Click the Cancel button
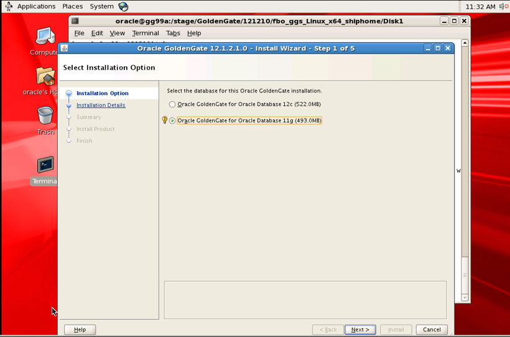This screenshot has height=337, width=510. (x=432, y=330)
